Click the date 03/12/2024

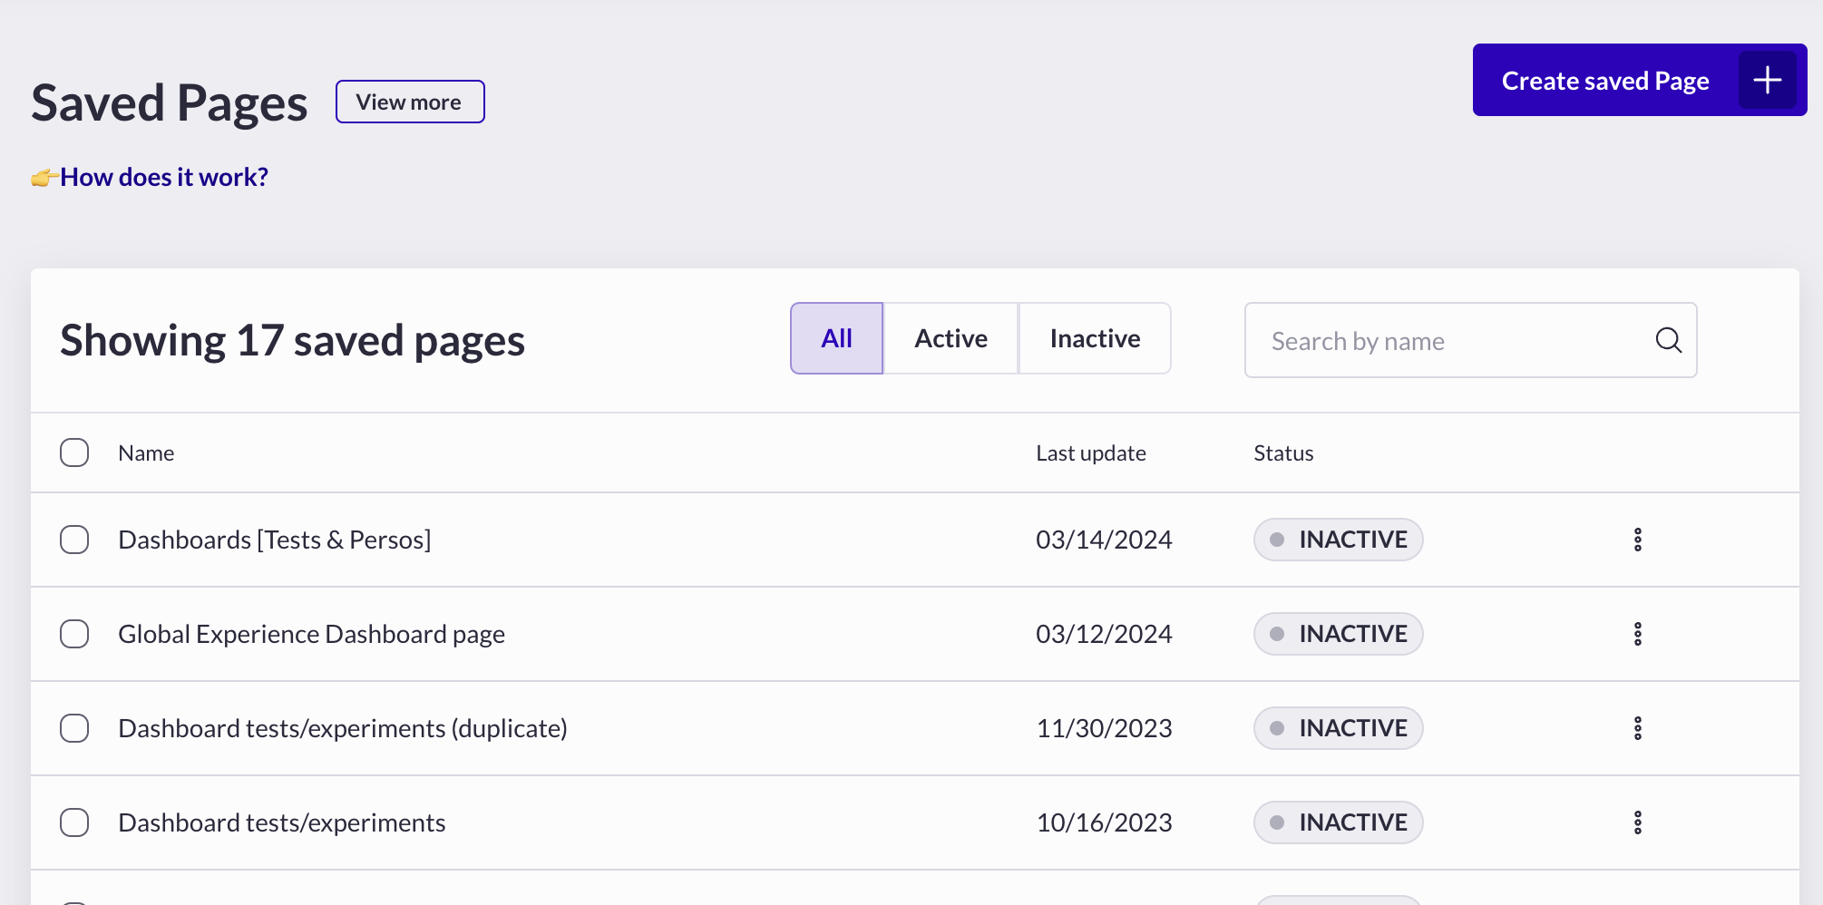click(1104, 634)
